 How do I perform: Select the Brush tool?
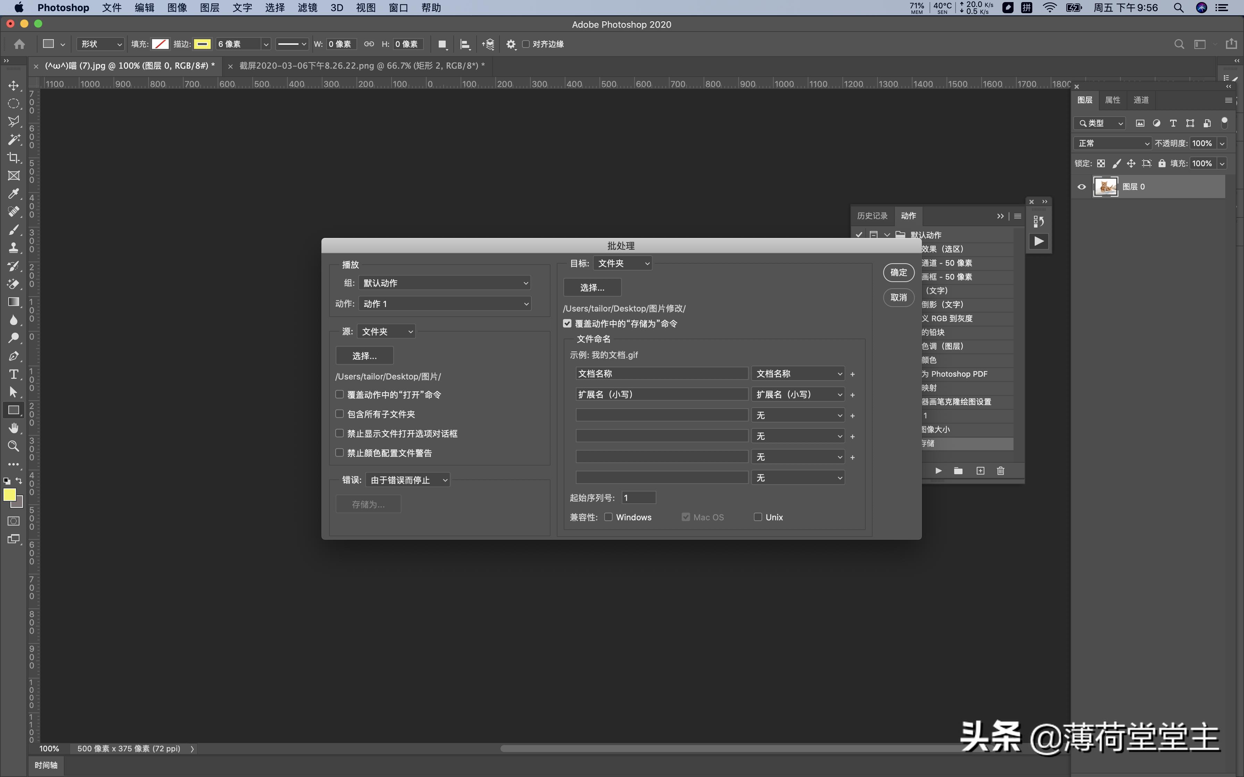(x=14, y=230)
